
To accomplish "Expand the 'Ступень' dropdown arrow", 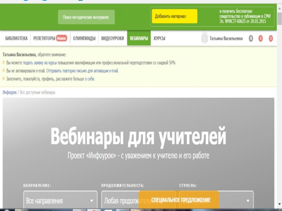I will click(x=248, y=201).
